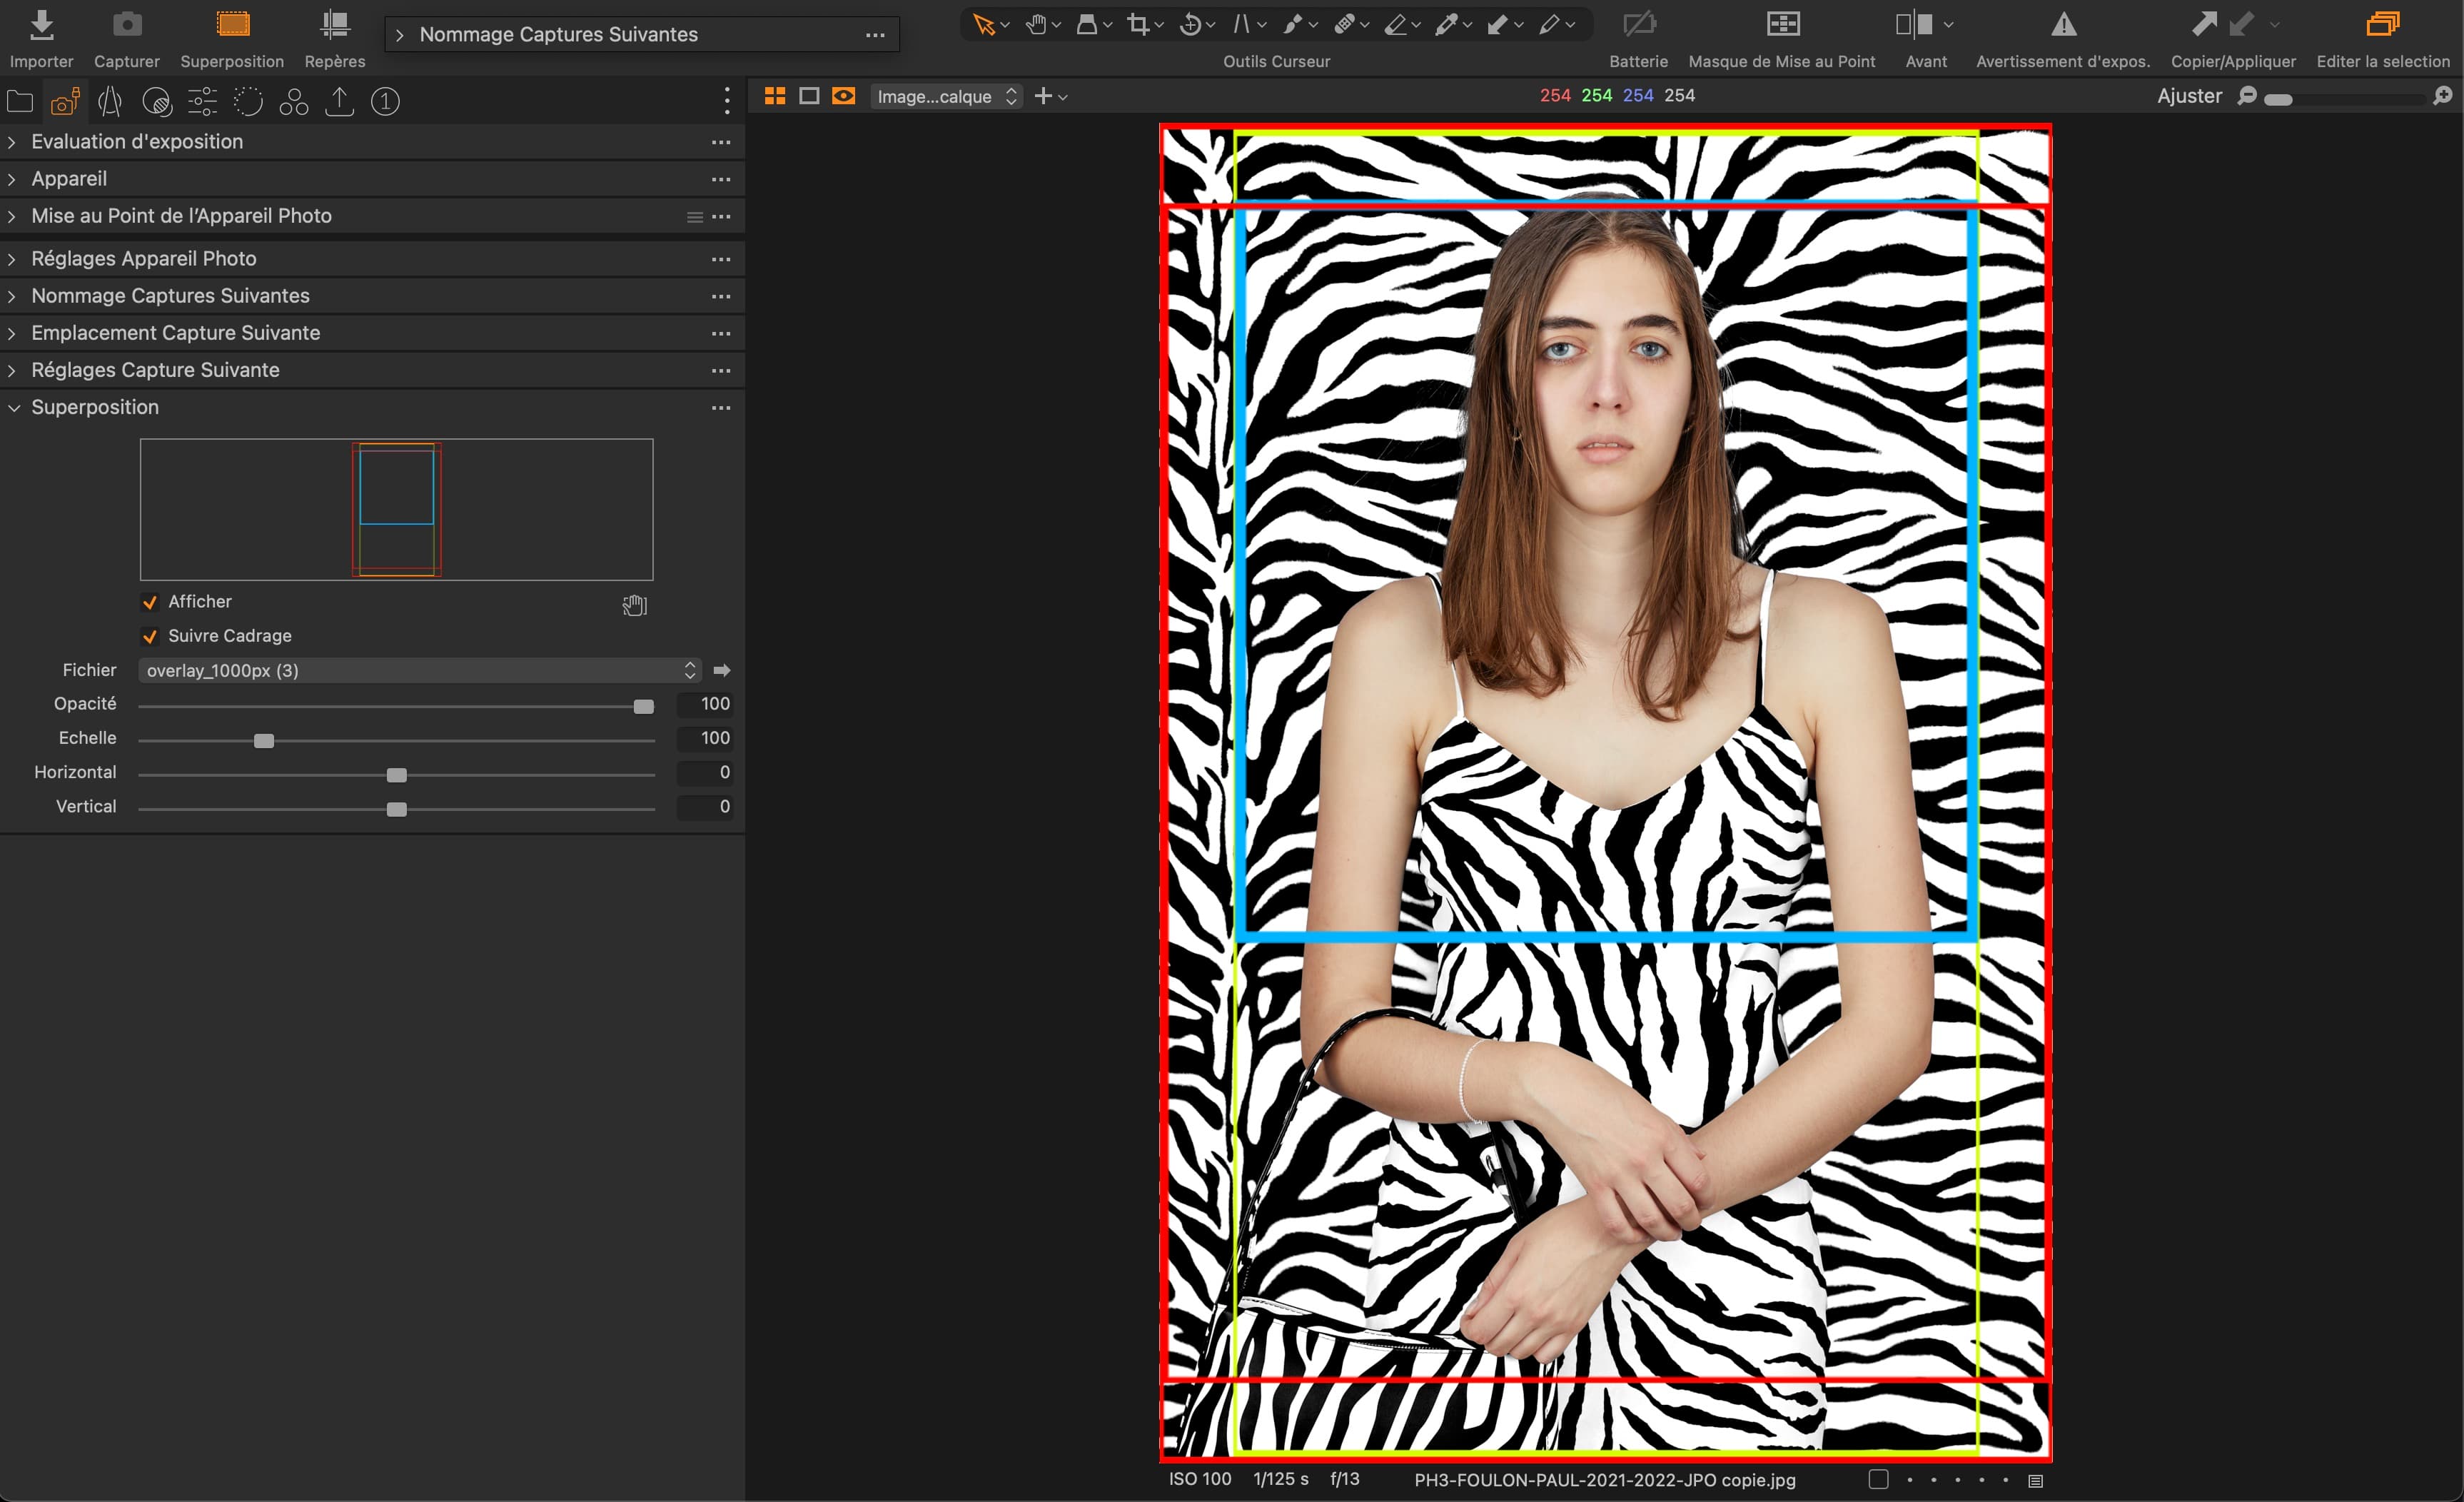Uncheck the Suivre Cadrage checkbox

pyautogui.click(x=150, y=636)
